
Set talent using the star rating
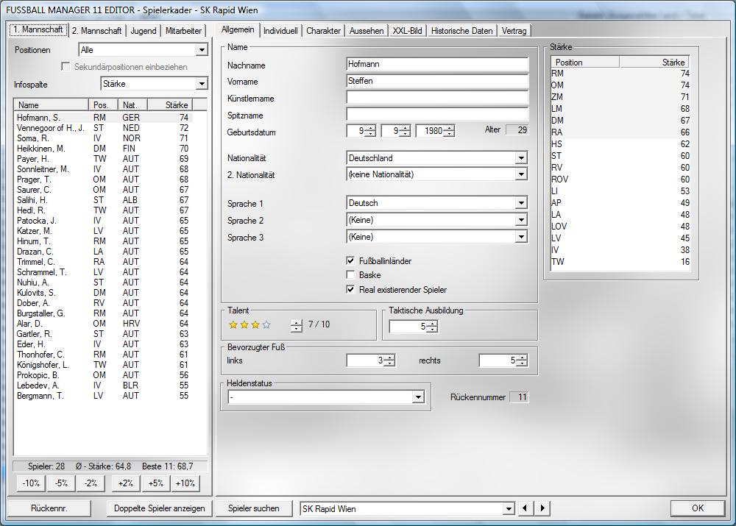click(250, 324)
